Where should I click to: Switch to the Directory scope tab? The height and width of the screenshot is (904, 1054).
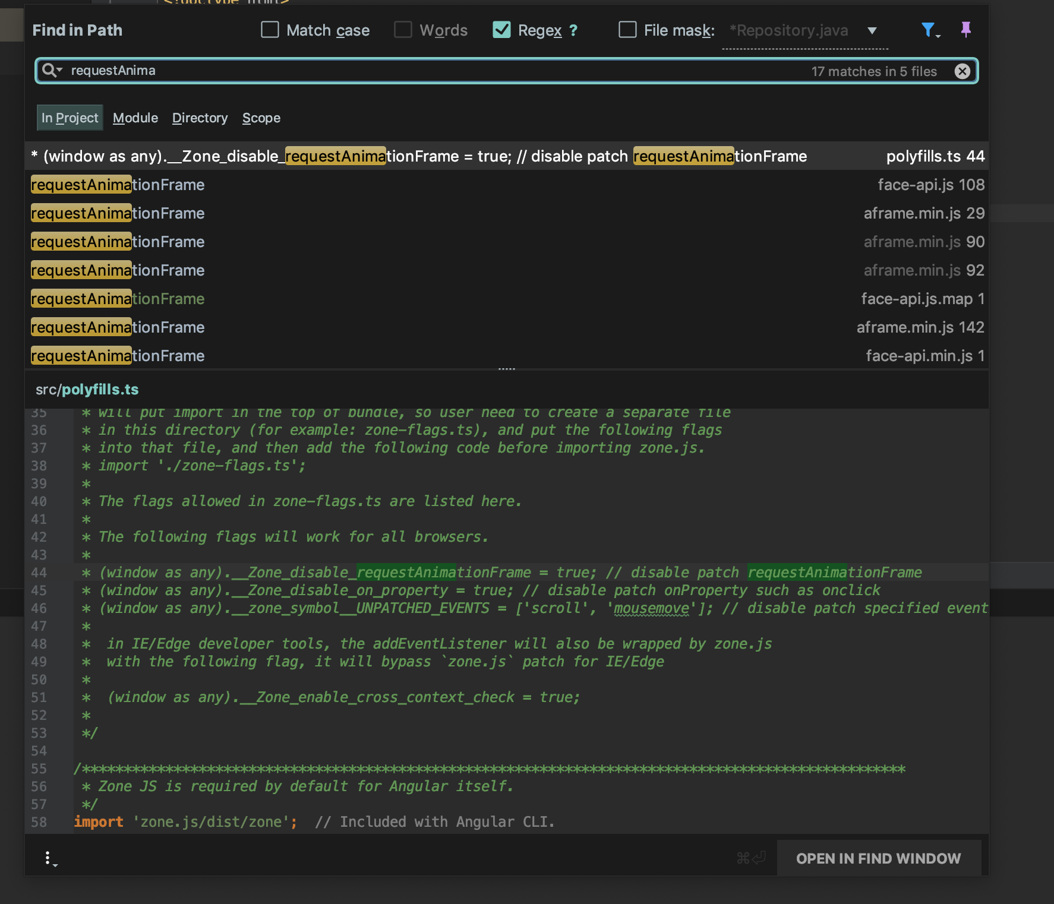click(200, 118)
